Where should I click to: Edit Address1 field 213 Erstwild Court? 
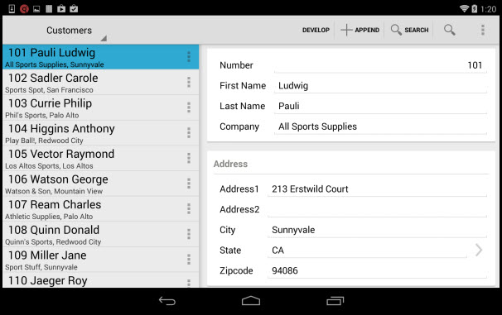tap(377, 189)
